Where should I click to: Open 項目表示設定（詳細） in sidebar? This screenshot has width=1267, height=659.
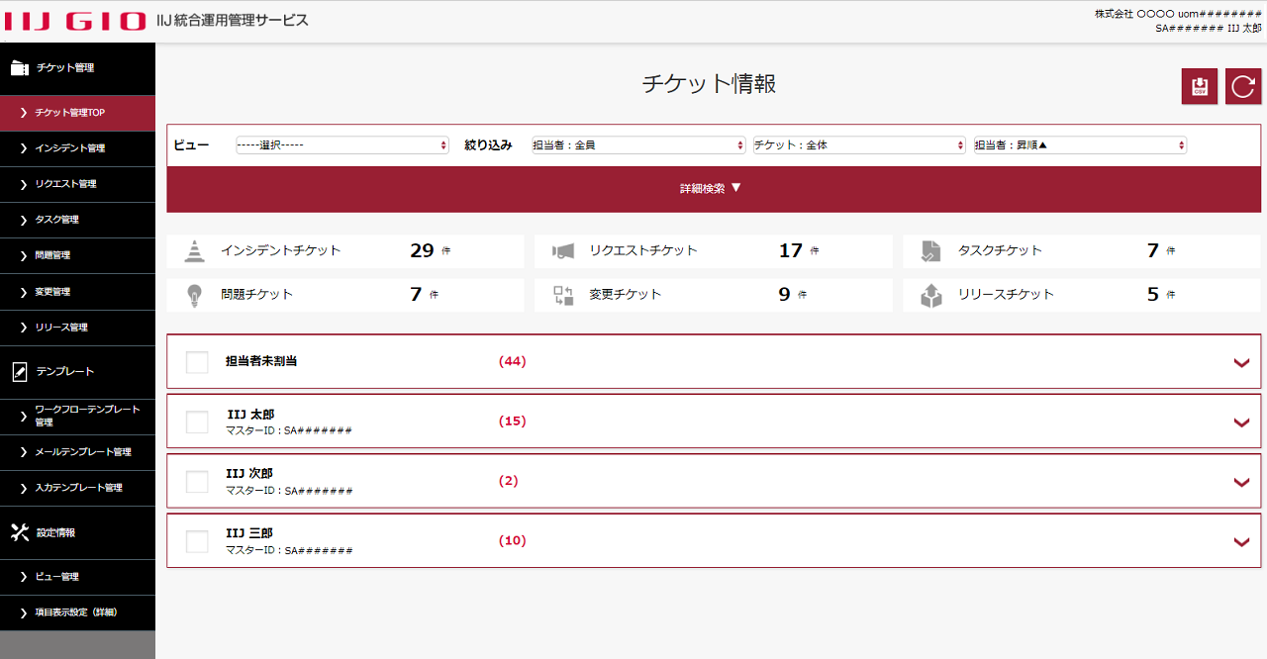tap(77, 612)
